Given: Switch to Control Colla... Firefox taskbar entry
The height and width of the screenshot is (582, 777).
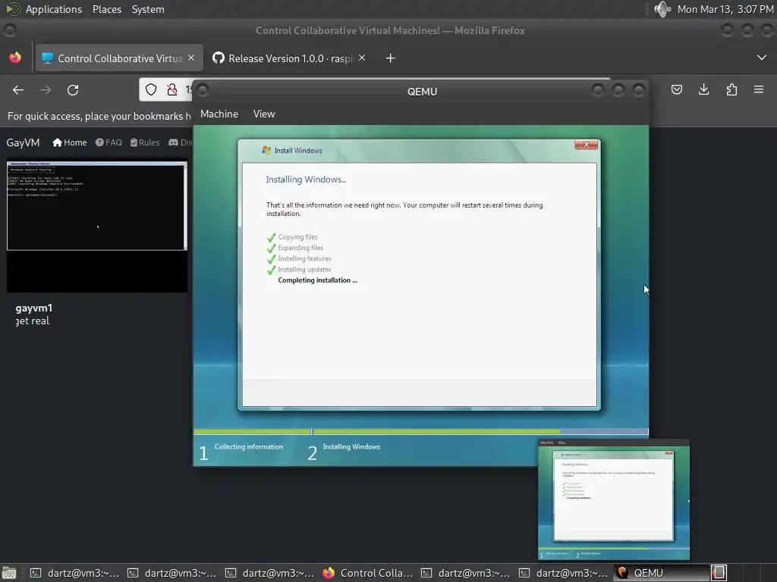Looking at the screenshot, I should 368,573.
